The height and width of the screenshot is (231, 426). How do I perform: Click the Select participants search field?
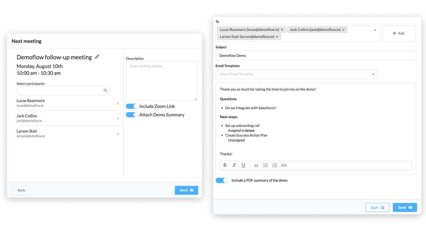coord(63,91)
